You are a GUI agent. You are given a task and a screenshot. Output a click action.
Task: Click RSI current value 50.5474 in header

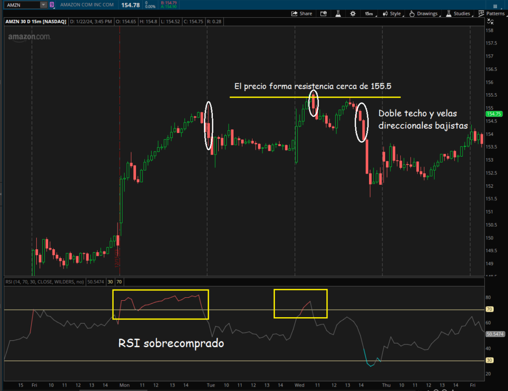pos(96,282)
